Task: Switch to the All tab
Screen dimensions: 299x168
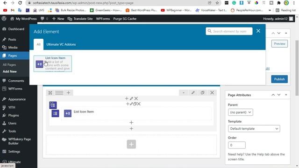Action: coord(38,44)
